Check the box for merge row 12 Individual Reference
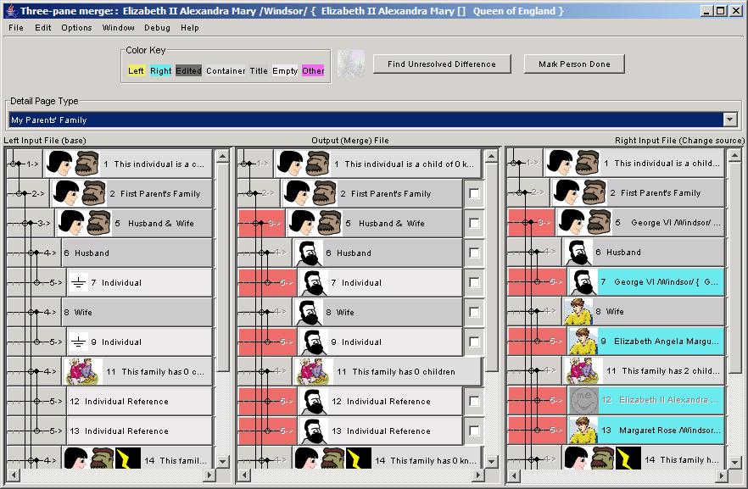 pos(474,402)
